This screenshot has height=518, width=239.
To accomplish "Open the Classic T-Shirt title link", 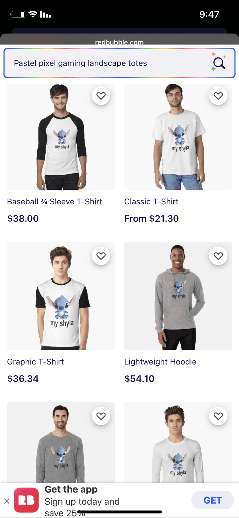I will pos(151,202).
